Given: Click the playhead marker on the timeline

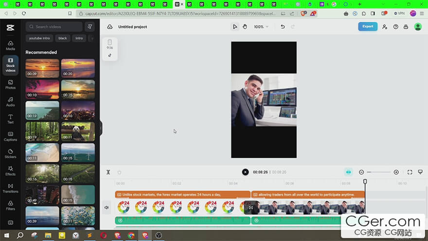Looking at the screenshot, I should tap(365, 182).
